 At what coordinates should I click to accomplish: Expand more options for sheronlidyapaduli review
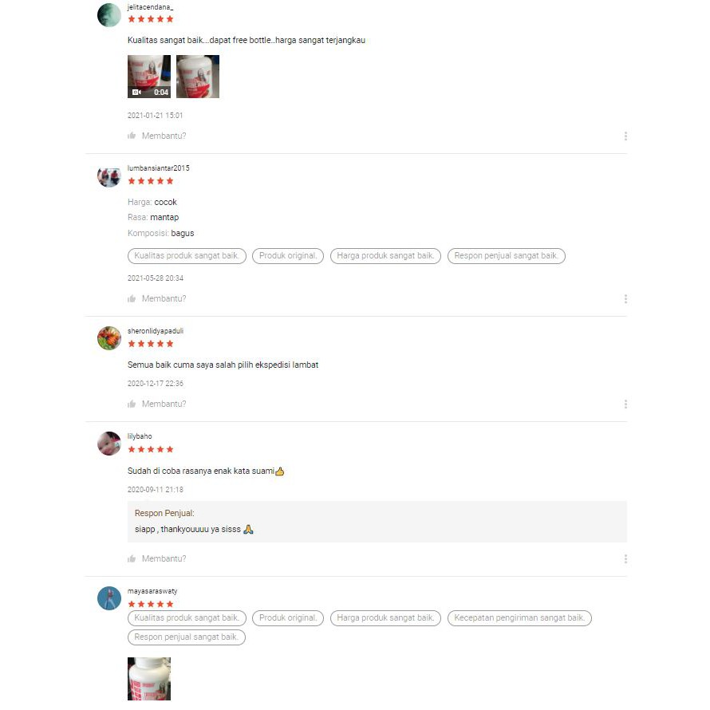(625, 404)
